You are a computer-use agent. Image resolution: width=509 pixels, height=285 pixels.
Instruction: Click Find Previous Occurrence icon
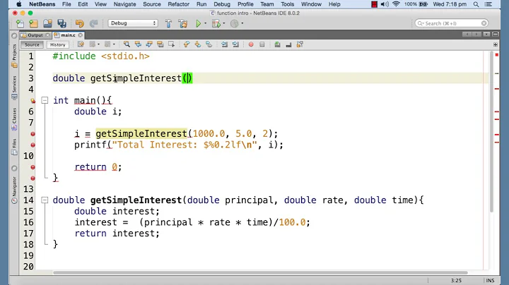138,44
